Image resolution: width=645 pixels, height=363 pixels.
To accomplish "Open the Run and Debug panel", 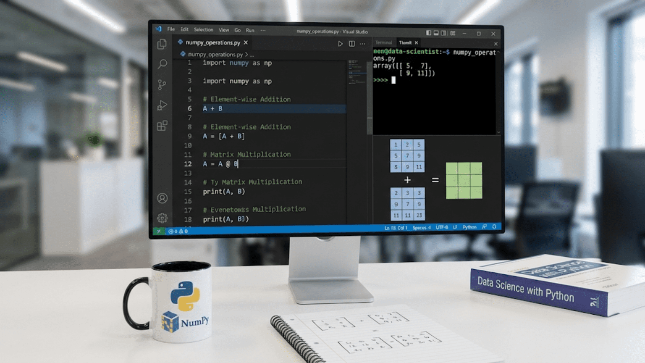I will (x=162, y=105).
